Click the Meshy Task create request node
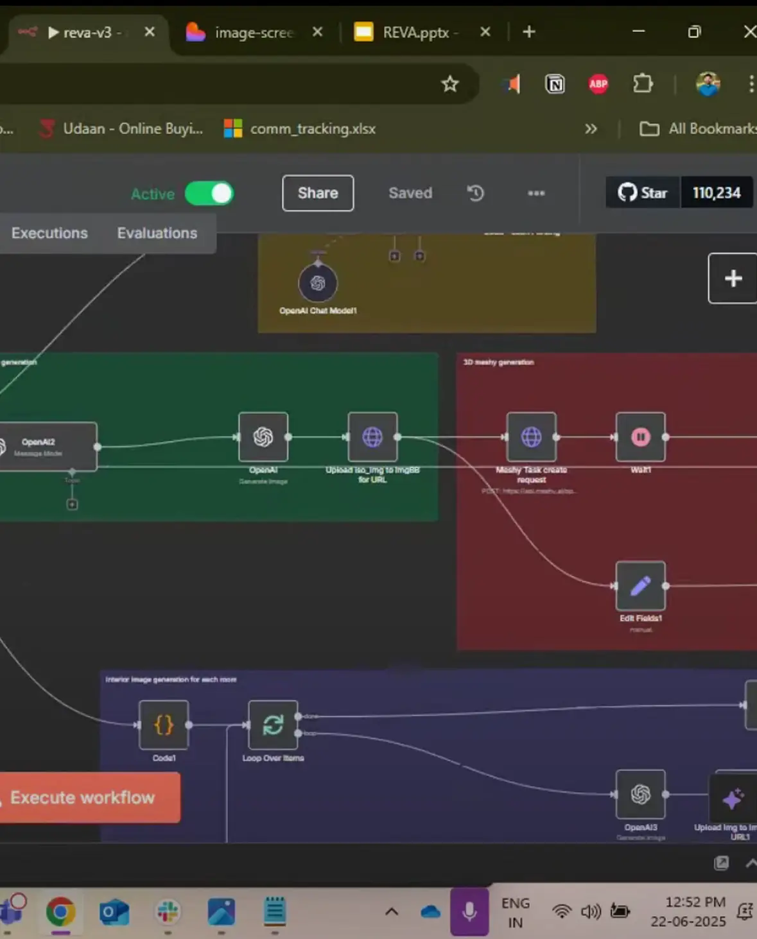 coord(531,437)
